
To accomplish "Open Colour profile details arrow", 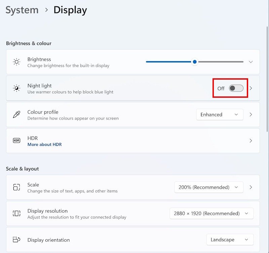I will pos(251,115).
